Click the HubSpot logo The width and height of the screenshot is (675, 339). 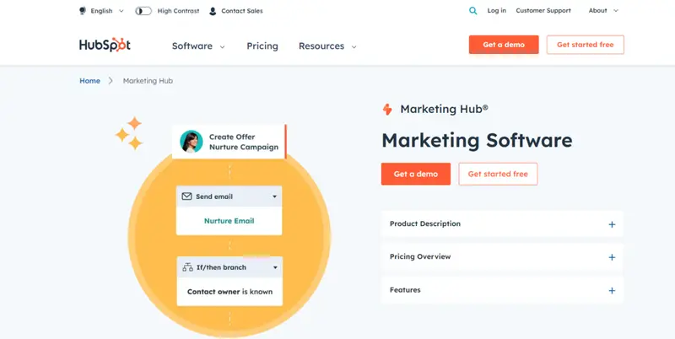(105, 45)
